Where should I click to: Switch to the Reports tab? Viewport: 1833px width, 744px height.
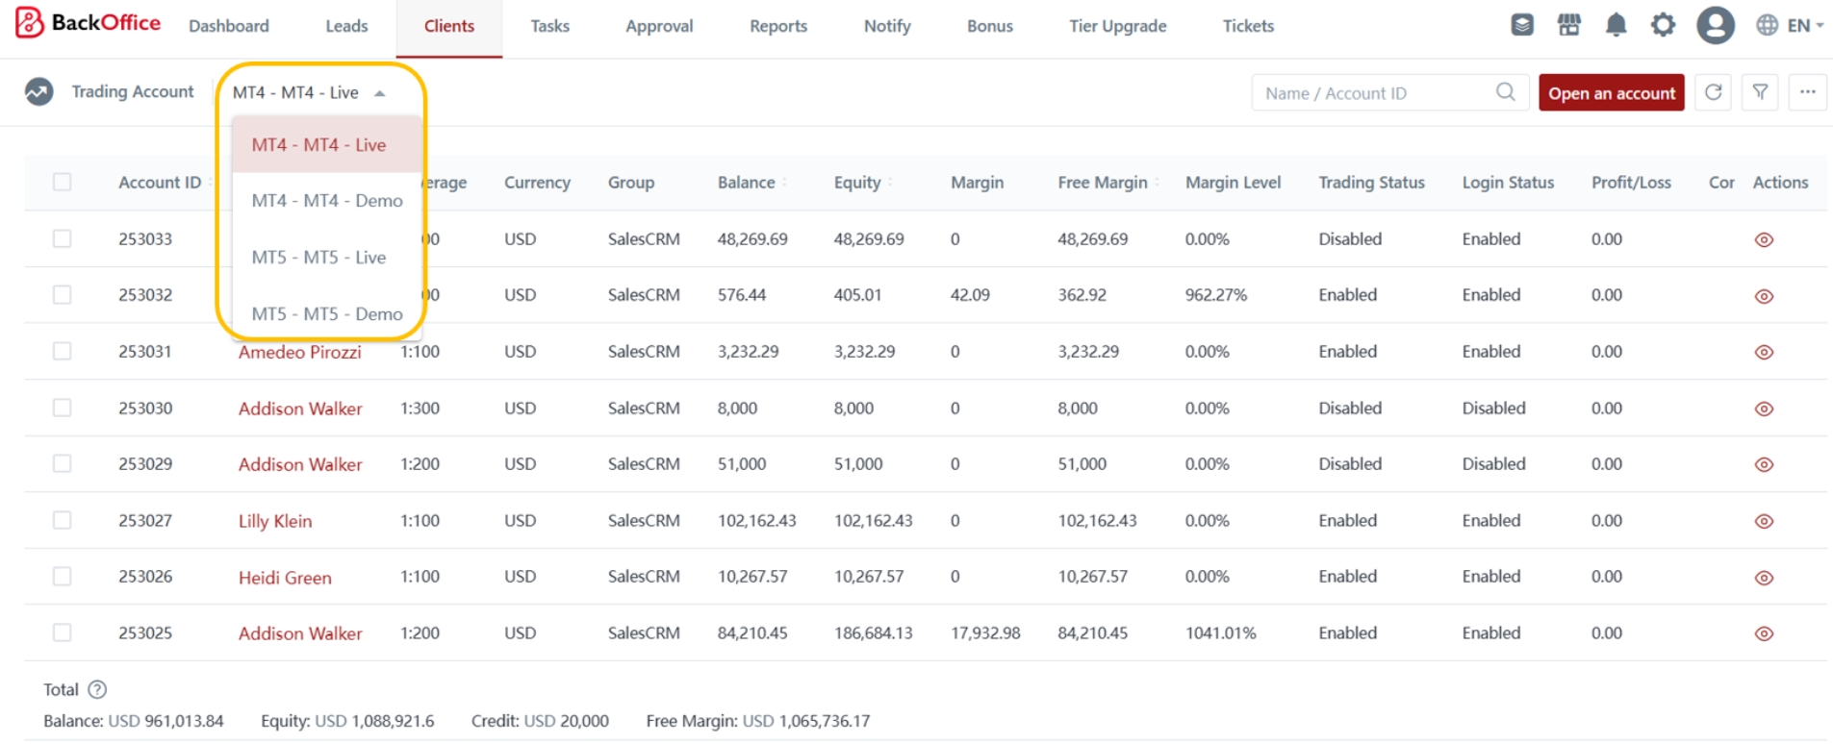777,26
